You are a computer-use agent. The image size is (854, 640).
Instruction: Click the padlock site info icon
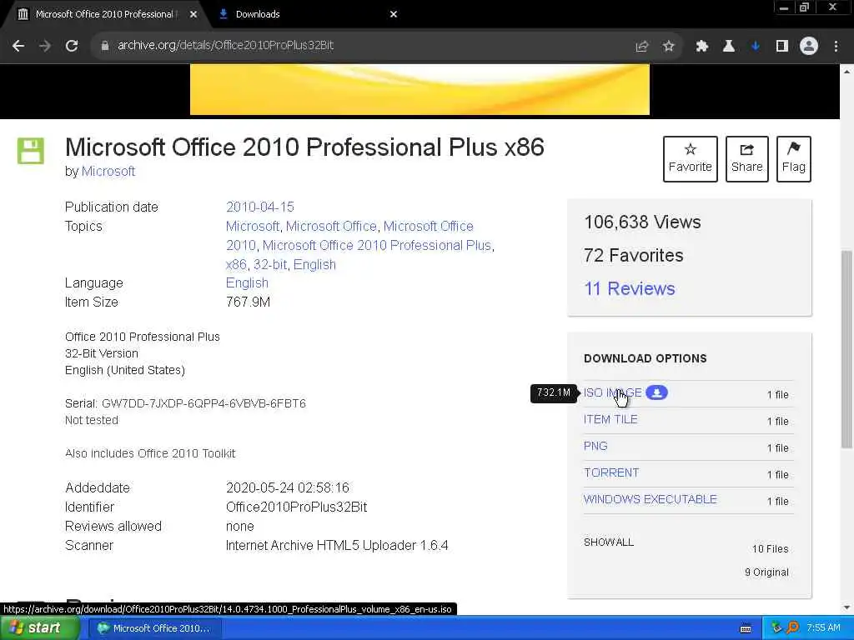point(104,46)
